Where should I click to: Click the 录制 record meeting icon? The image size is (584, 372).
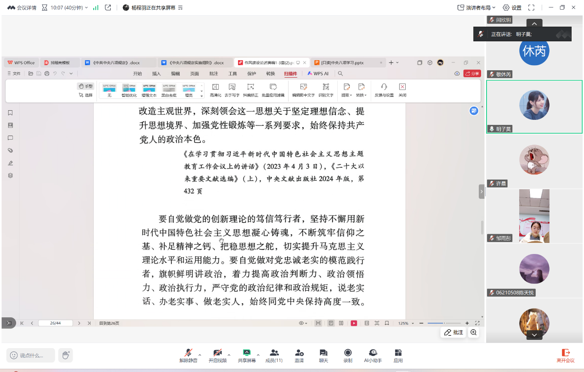(348, 355)
